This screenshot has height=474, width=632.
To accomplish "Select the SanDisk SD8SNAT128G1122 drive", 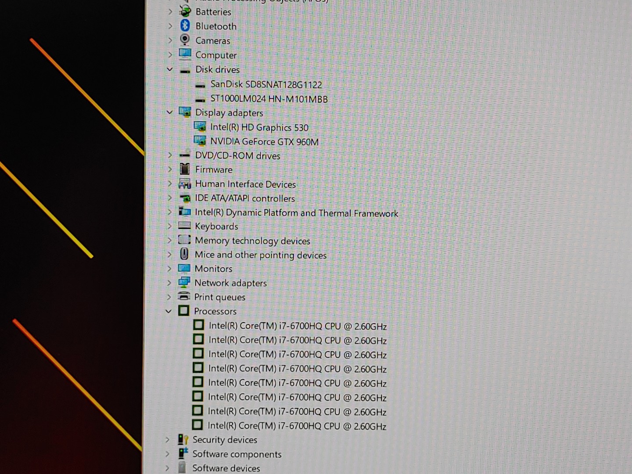I will tap(266, 84).
